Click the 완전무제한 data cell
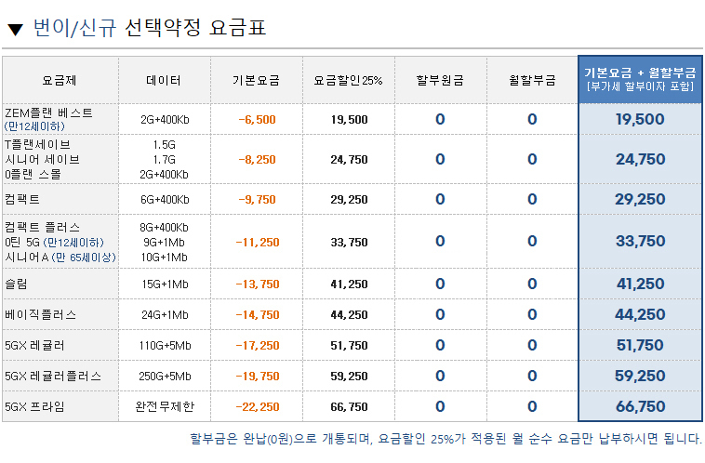The image size is (705, 463). [164, 406]
